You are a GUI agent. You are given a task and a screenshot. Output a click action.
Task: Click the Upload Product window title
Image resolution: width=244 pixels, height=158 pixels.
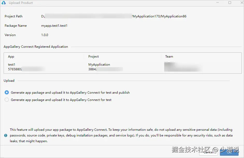click(x=21, y=3)
